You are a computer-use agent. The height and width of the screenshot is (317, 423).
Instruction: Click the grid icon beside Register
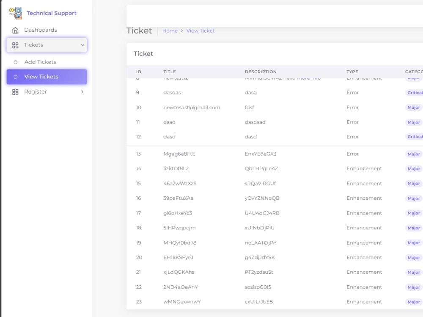(x=15, y=91)
